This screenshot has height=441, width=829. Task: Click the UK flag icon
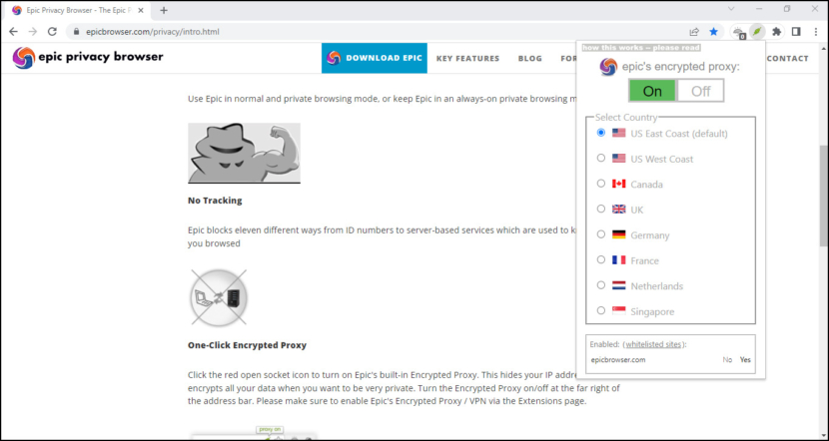[618, 210]
